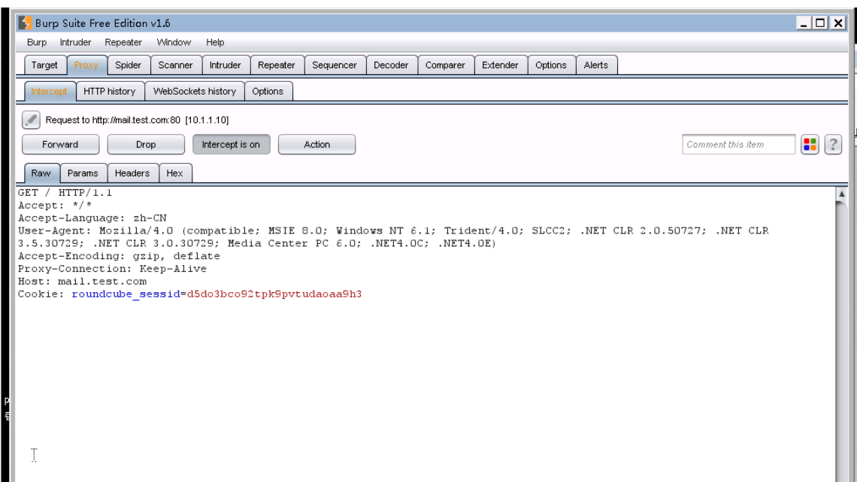Click the cookie value d5do3bco92tpk9pvtudaoaa9h3
Image resolution: width=857 pixels, height=482 pixels.
point(274,294)
